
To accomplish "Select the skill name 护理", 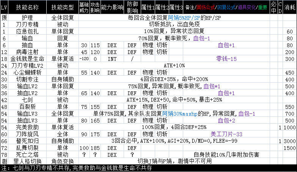I will (x=27, y=18).
